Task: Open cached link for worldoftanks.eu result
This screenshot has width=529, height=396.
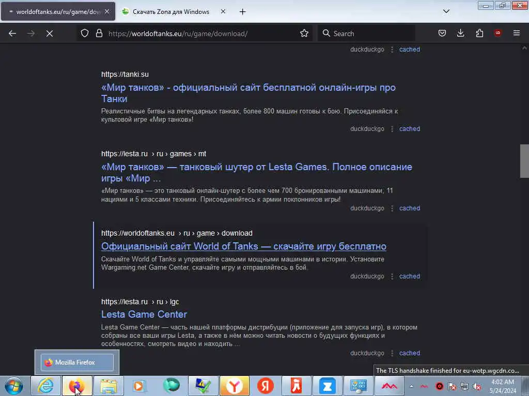Action: 410,276
